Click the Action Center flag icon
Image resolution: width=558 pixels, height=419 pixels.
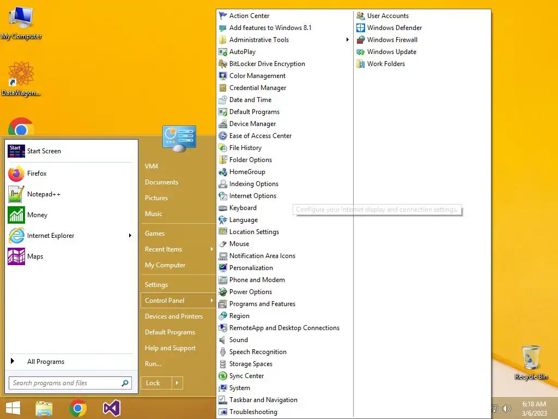point(223,16)
